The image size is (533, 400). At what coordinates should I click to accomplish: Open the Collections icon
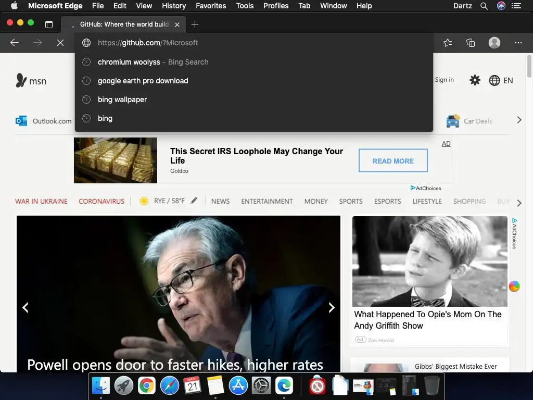tap(471, 43)
